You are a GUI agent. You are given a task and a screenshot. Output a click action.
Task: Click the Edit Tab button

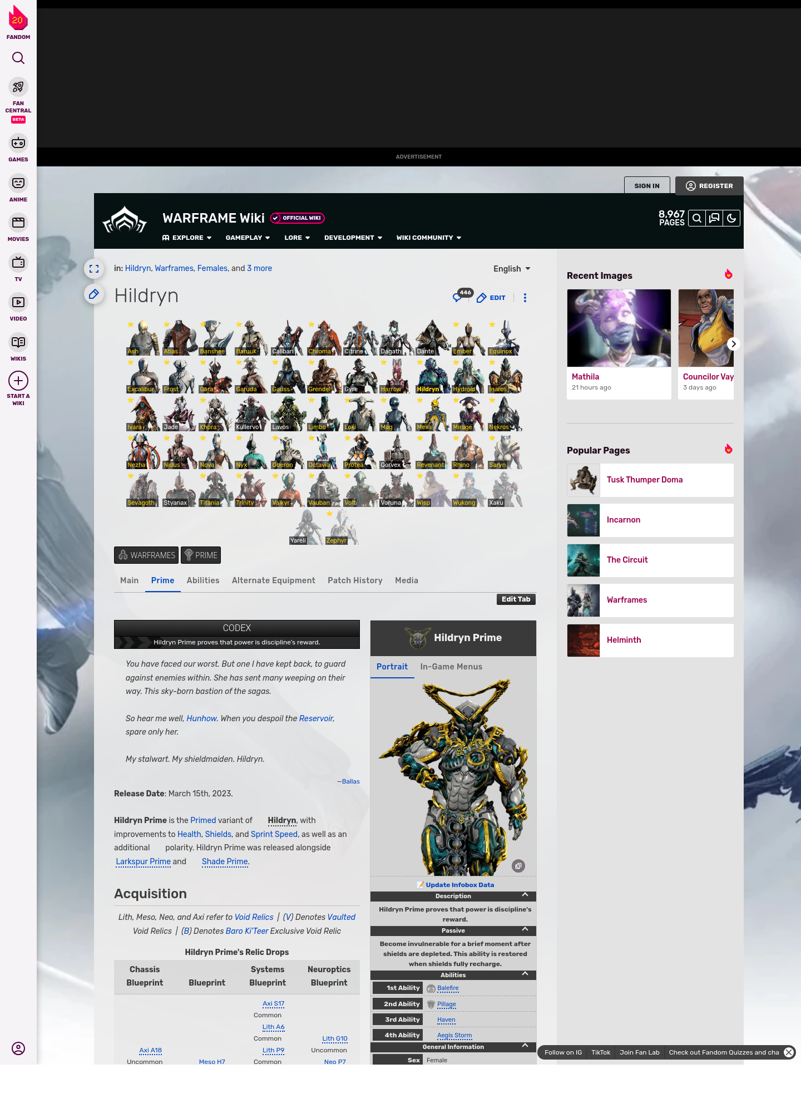[x=516, y=599]
